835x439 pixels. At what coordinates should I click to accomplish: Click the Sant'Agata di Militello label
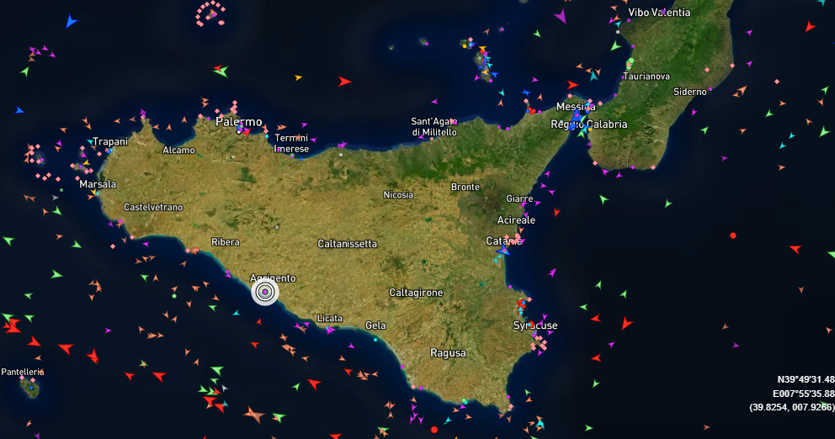coord(433,126)
